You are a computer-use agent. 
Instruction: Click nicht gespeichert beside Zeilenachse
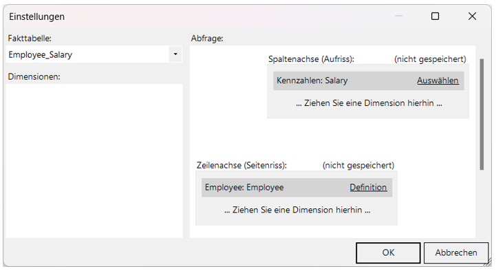[x=358, y=165]
